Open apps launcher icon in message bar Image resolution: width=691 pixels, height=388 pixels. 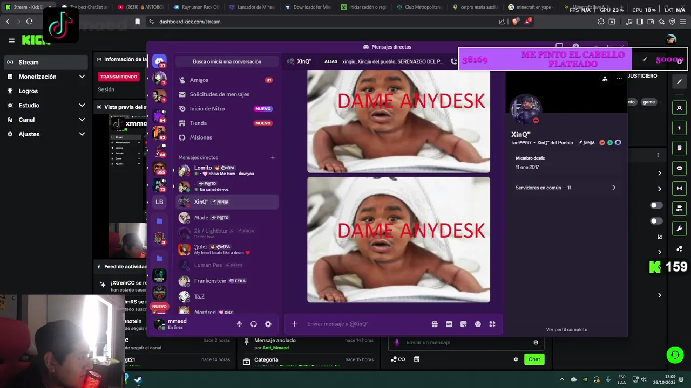pyautogui.click(x=492, y=324)
